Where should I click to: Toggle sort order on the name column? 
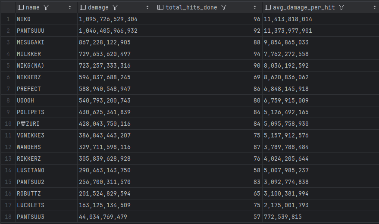(70, 7)
